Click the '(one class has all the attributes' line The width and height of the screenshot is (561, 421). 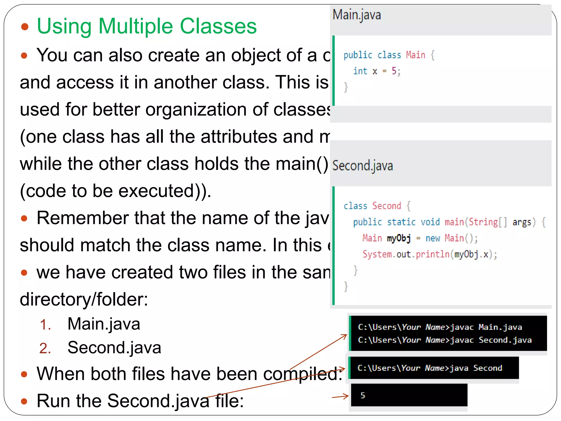coord(175,137)
